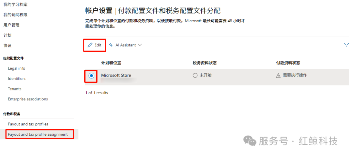Click the 1 of 1 results text
Image resolution: width=349 pixels, height=155 pixels.
pyautogui.click(x=96, y=93)
